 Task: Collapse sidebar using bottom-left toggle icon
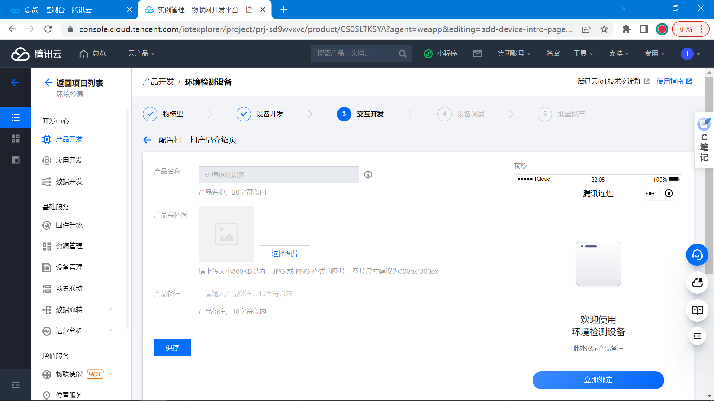click(16, 385)
